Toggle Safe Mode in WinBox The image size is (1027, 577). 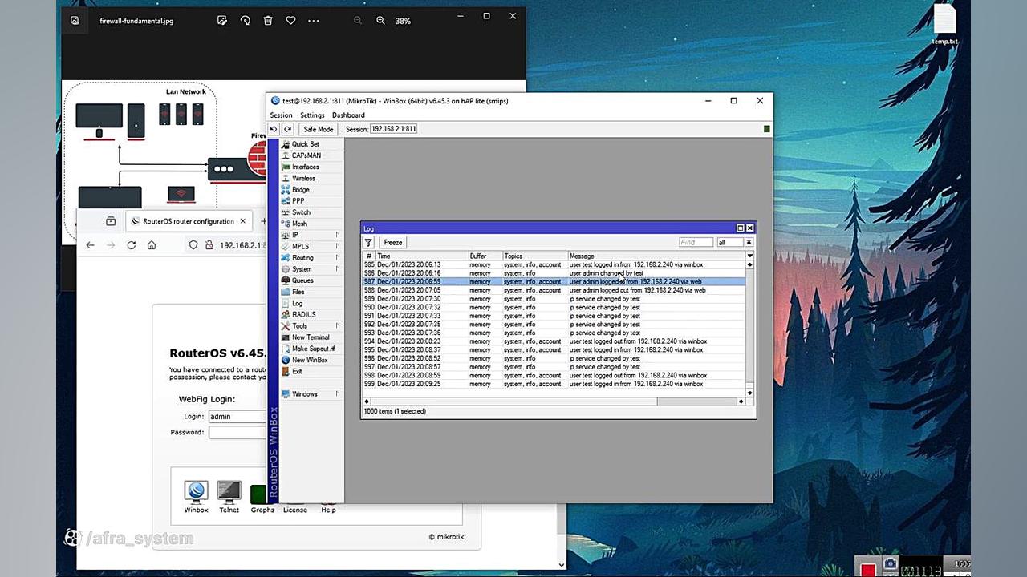click(x=318, y=129)
